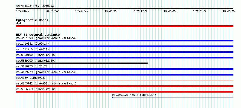Click the thin blue line under esv3893921
The width and height of the screenshot is (241, 108).
tap(173, 97)
